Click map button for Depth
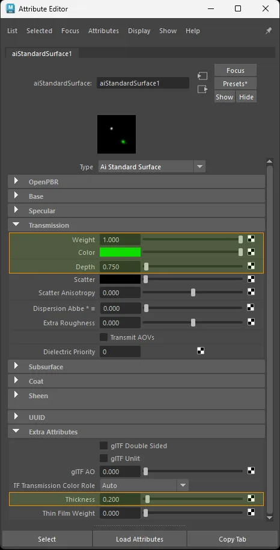280x550 pixels. coord(251,266)
